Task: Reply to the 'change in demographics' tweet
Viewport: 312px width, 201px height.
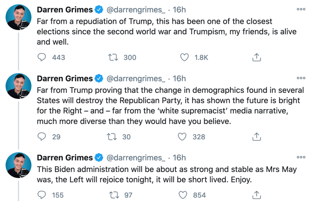Action: (x=42, y=137)
